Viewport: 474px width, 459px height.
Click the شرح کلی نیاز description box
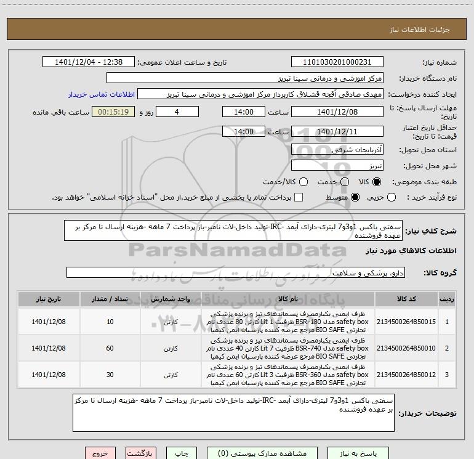coord(233,230)
